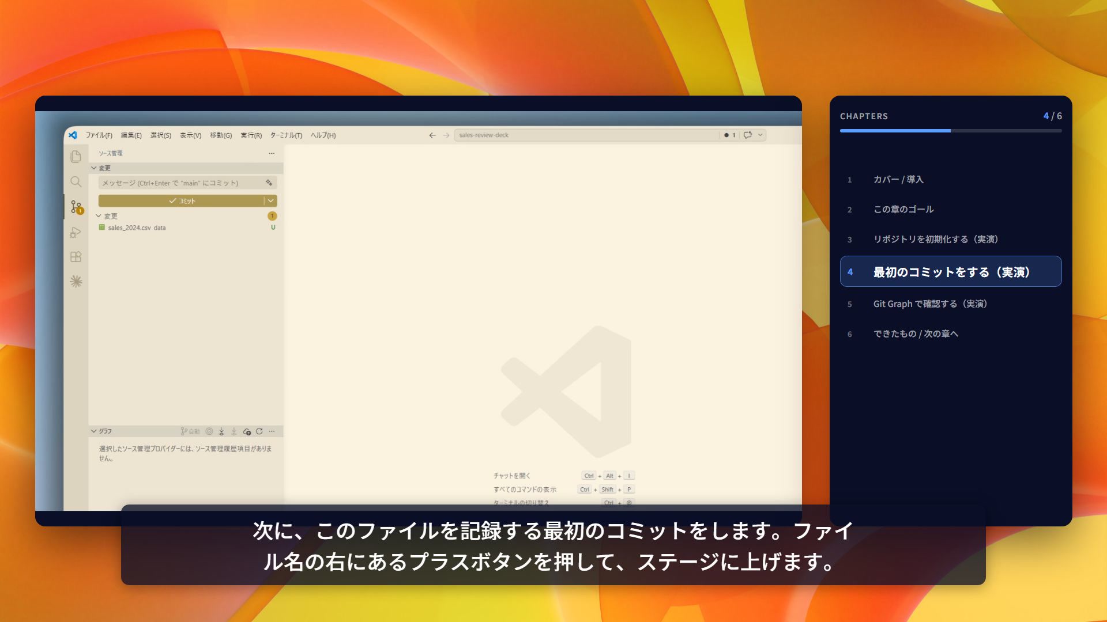1107x622 pixels.
Task: Go to chapter 3 リポジトリを初期化する（実演）
Action: point(951,240)
